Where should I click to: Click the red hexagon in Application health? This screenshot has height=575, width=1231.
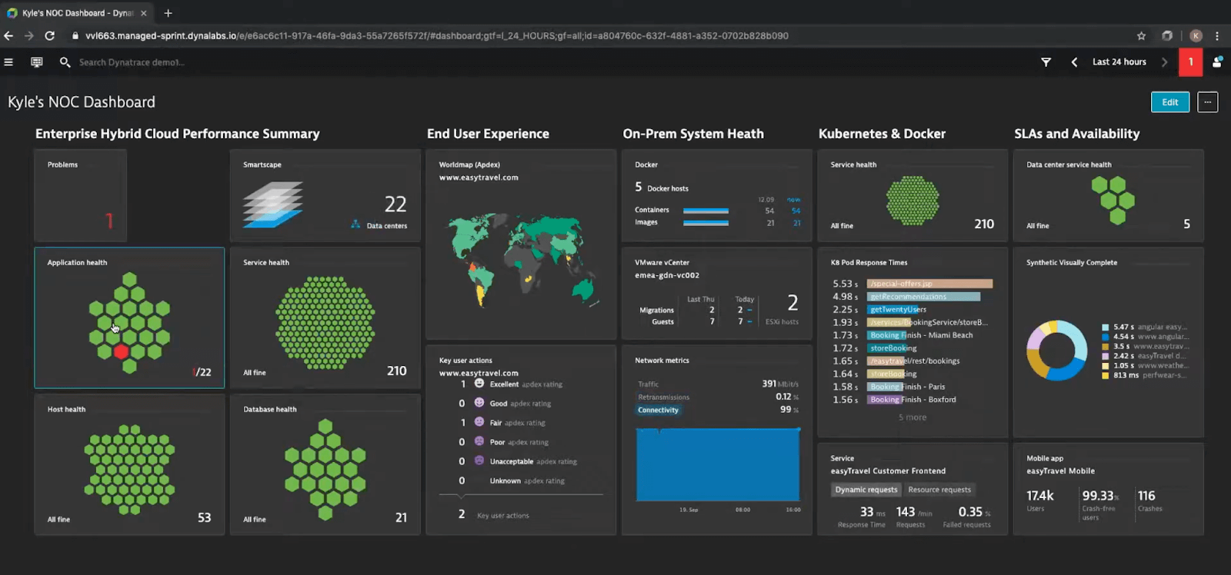tap(121, 352)
